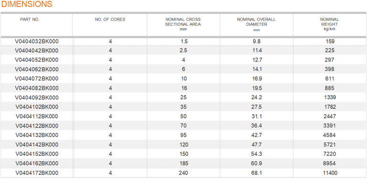Click the 9.8 diameter value
The width and height of the screenshot is (367, 180).
pyautogui.click(x=257, y=42)
